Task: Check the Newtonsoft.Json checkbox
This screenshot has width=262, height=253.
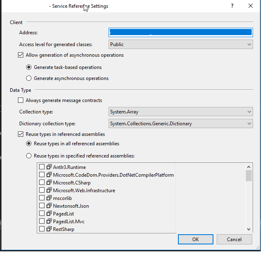Action: [x=42, y=206]
